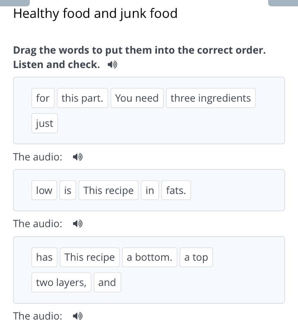The width and height of the screenshot is (298, 320).
Task: Select the 'low' word tile
Action: 44,190
